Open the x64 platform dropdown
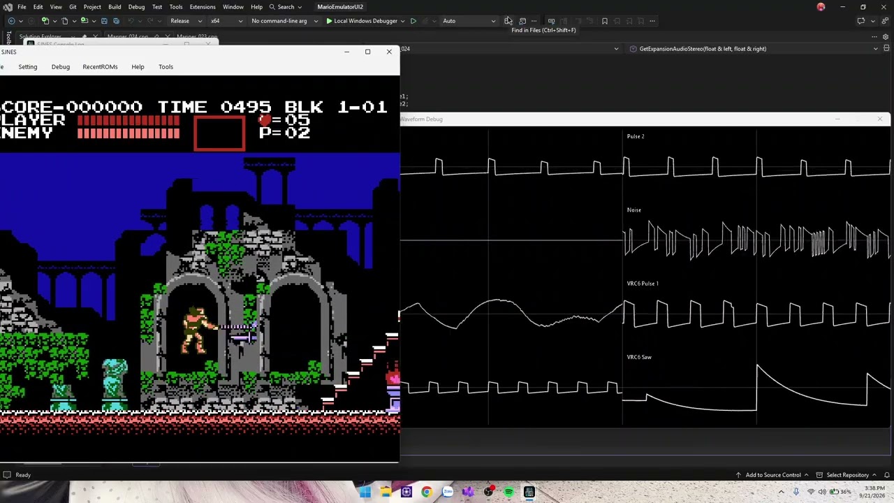Viewport: 894px width, 503px height. pyautogui.click(x=226, y=21)
